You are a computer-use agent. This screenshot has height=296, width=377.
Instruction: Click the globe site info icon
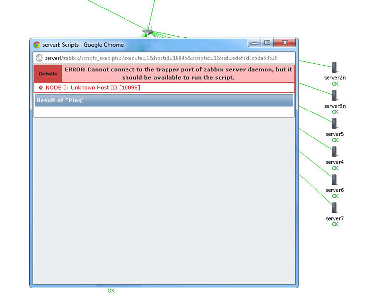tap(39, 58)
